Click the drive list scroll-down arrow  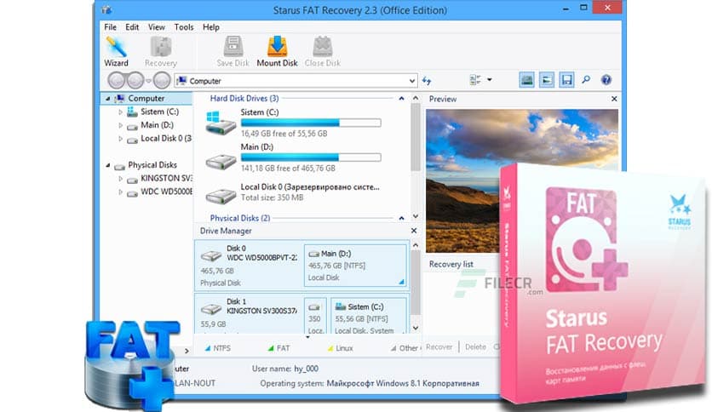point(416,216)
